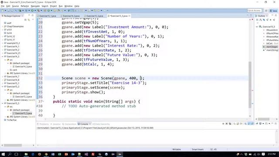Open the Refactor menu
The width and height of the screenshot is (279, 157).
(25, 6)
